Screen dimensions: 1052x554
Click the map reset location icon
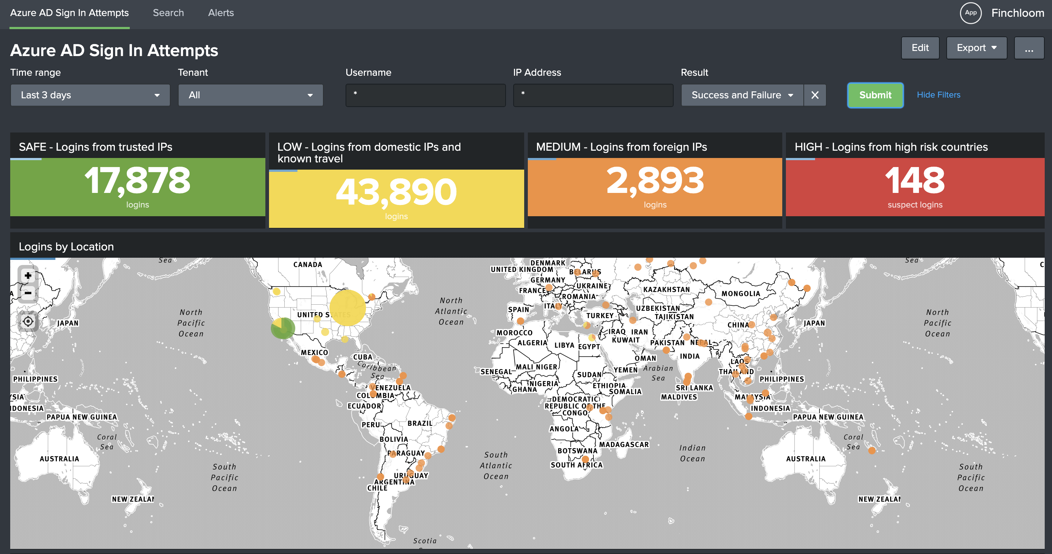28,322
